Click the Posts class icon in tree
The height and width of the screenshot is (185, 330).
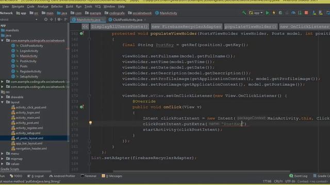tap(13, 66)
